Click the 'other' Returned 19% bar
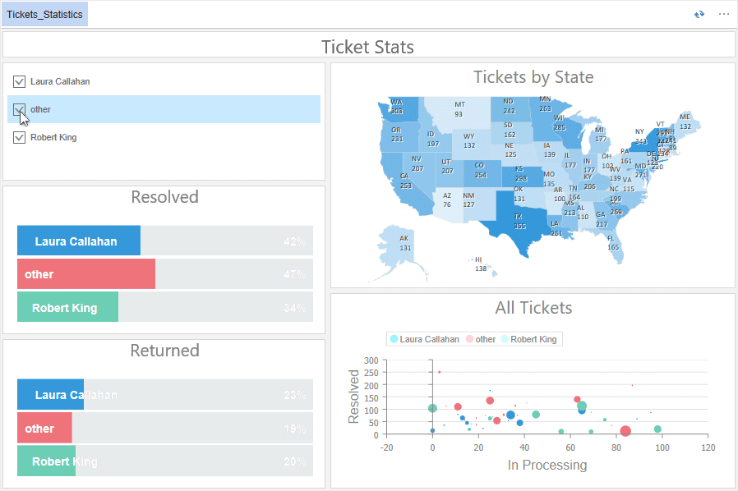Viewport: 738px width, 491px height. coord(44,428)
